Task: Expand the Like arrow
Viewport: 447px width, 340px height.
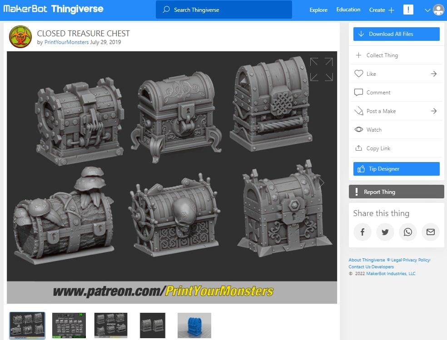Action: tap(434, 74)
